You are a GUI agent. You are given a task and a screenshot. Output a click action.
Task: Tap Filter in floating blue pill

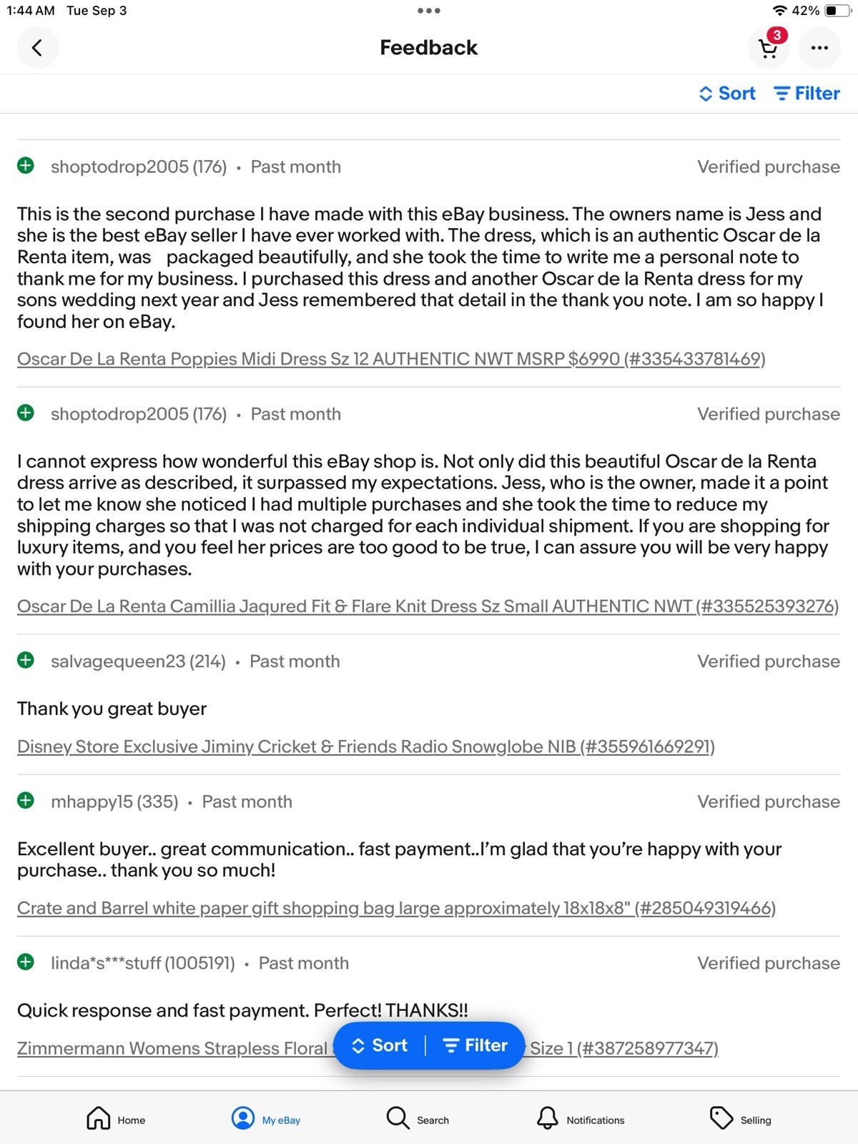pos(475,1045)
